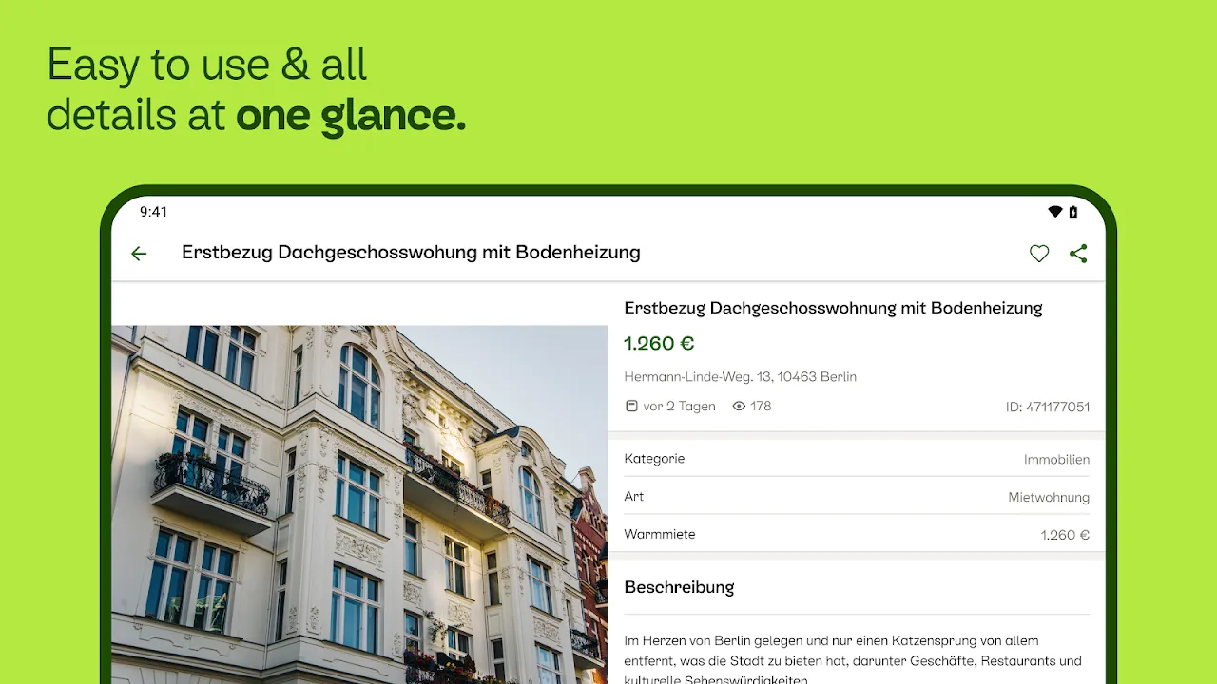Open address Hermann-Linde-Weg. 13, 10463 Berlin
The height and width of the screenshot is (684, 1217).
pyautogui.click(x=741, y=376)
